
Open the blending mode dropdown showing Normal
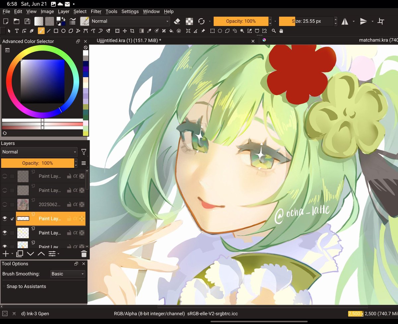pyautogui.click(x=39, y=152)
